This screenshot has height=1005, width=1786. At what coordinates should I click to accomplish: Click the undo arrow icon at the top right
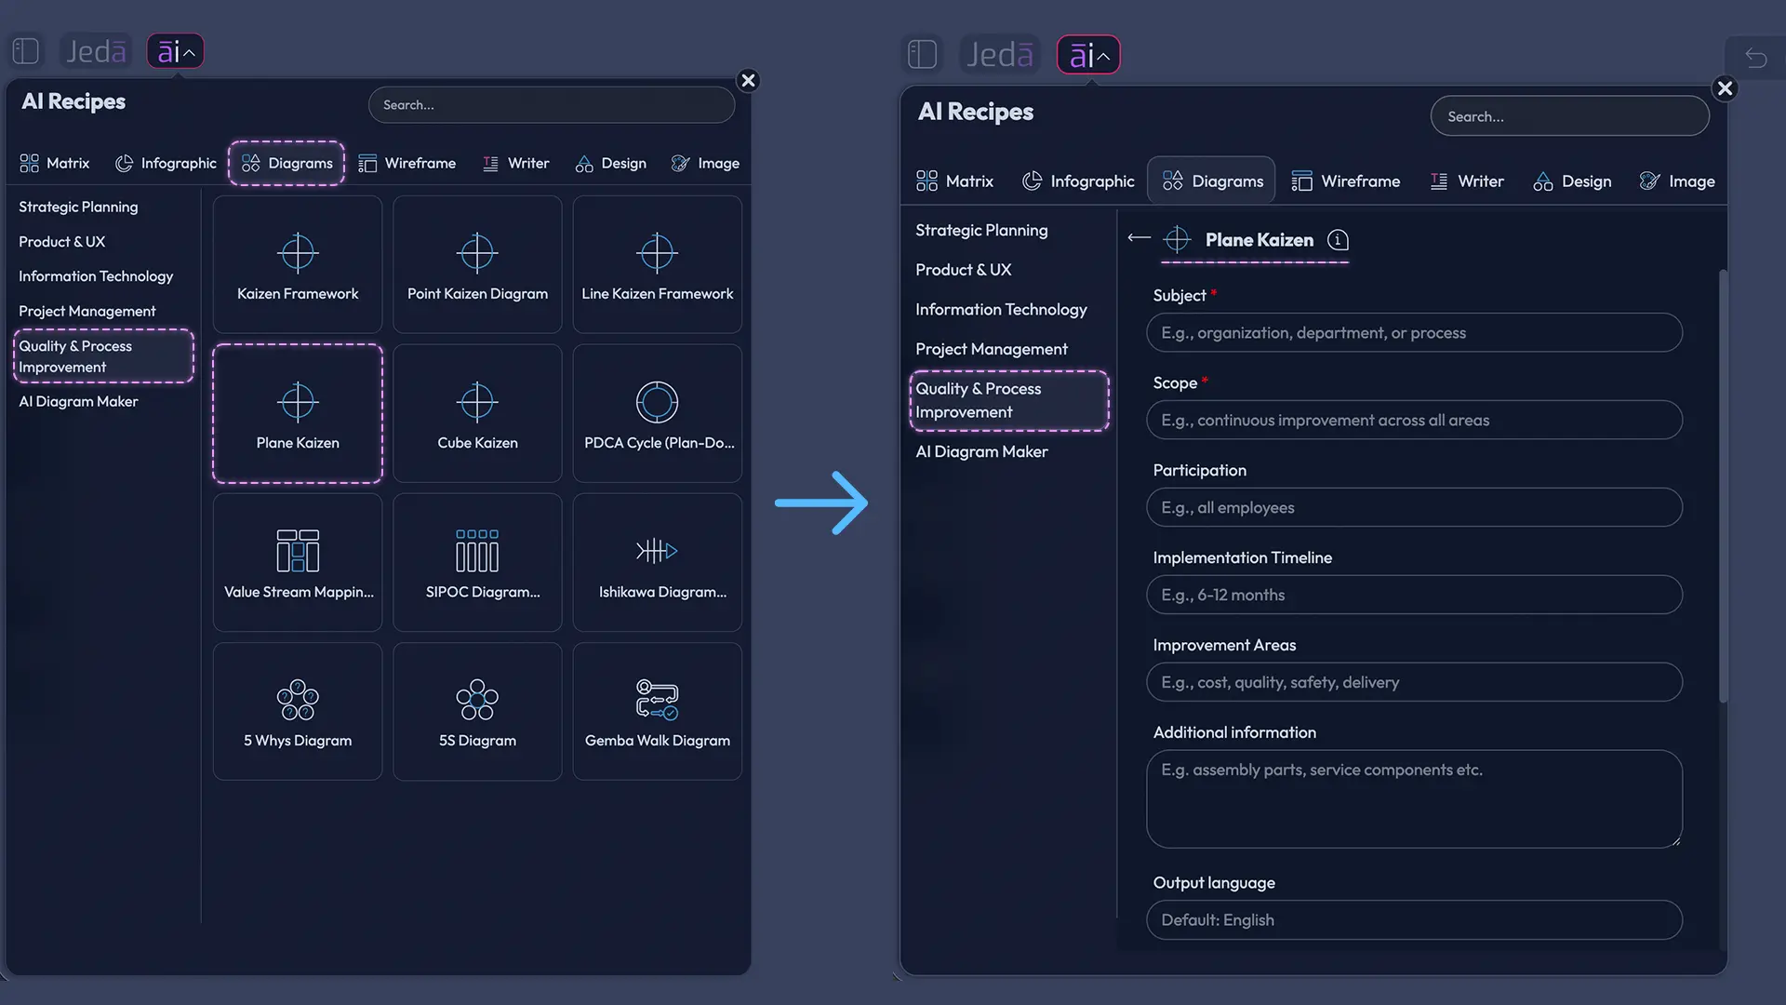pyautogui.click(x=1755, y=58)
